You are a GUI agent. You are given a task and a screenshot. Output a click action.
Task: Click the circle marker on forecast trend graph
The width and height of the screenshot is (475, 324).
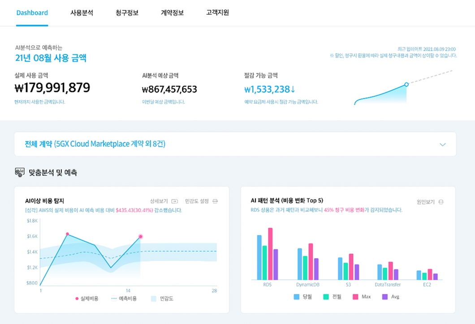[406, 84]
